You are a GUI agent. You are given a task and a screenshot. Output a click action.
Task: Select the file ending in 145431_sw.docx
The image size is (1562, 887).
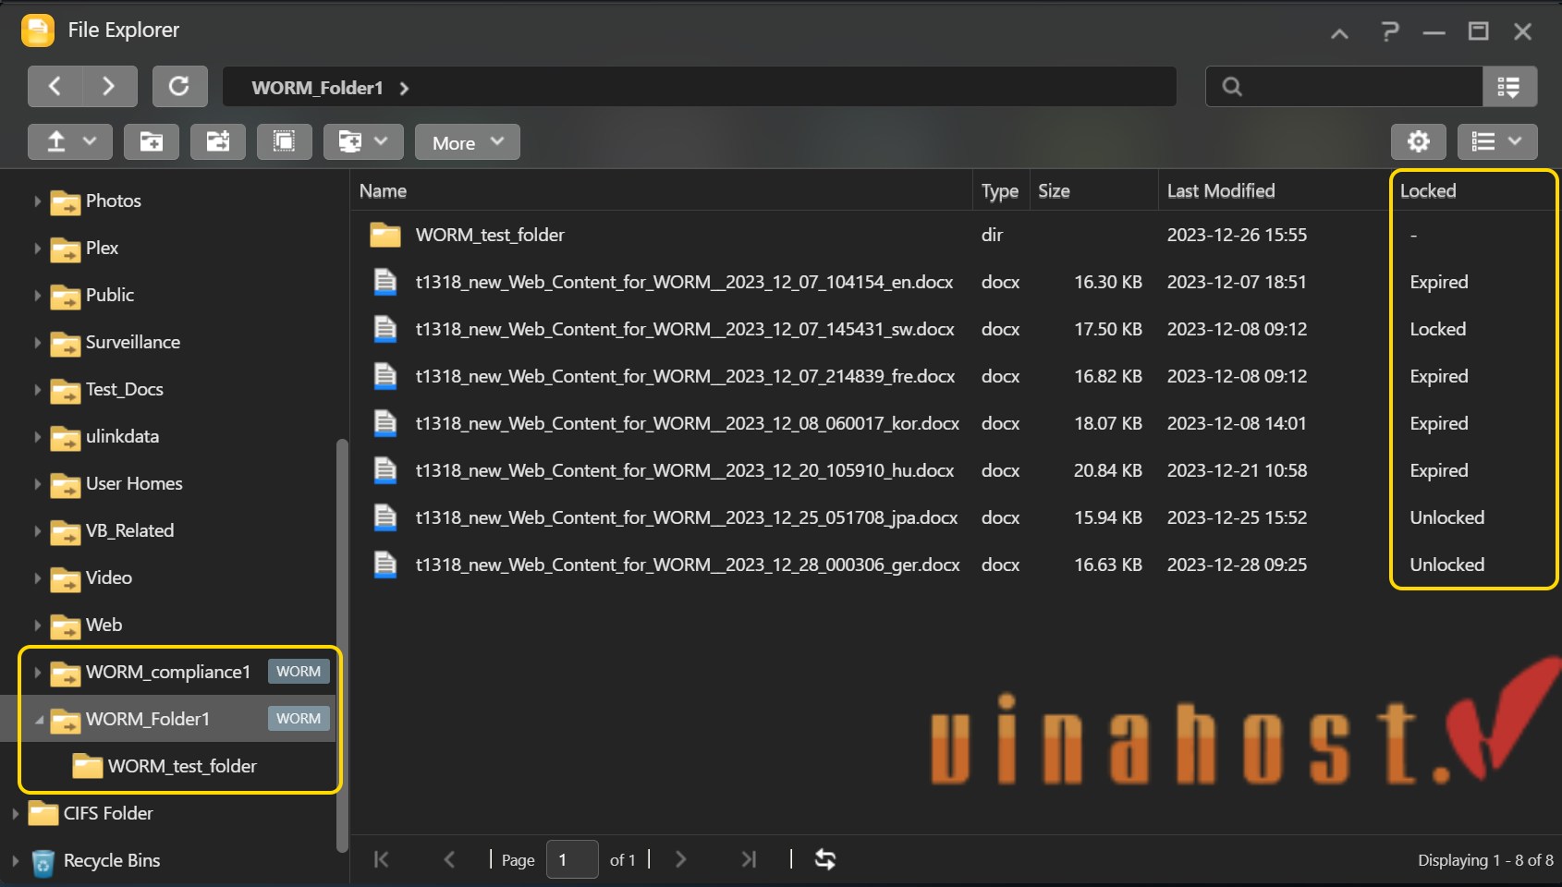[x=684, y=330]
